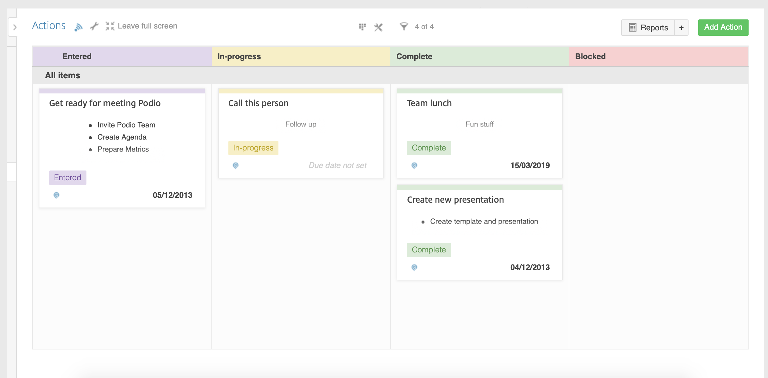Open the filter funnel icon
This screenshot has width=768, height=378.
[404, 26]
